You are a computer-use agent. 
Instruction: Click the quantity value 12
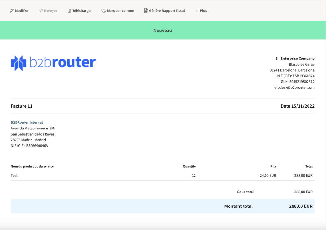pyautogui.click(x=194, y=175)
